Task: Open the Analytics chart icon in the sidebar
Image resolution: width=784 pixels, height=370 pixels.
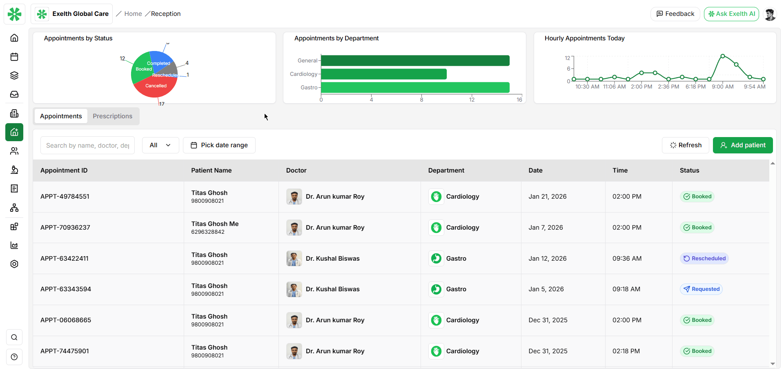Action: [14, 245]
